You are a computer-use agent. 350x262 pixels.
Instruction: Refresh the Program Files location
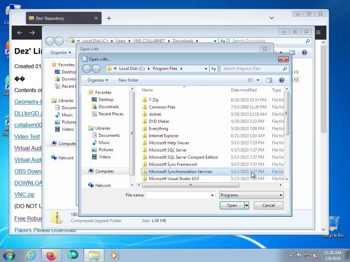[x=214, y=69]
